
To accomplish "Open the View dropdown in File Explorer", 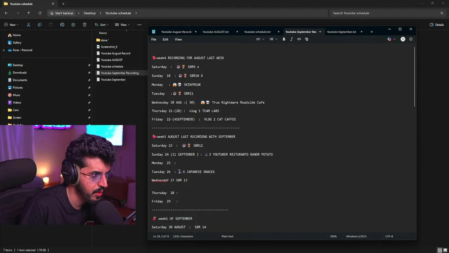I will [123, 25].
